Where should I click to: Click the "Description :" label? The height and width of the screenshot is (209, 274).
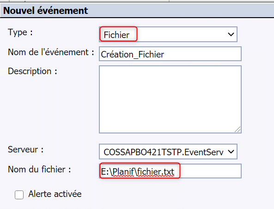(x=32, y=71)
